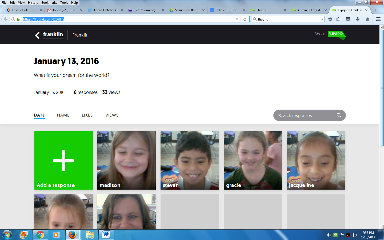Reload the page with the refresh icon
The width and height of the screenshot is (384, 240).
245,19
